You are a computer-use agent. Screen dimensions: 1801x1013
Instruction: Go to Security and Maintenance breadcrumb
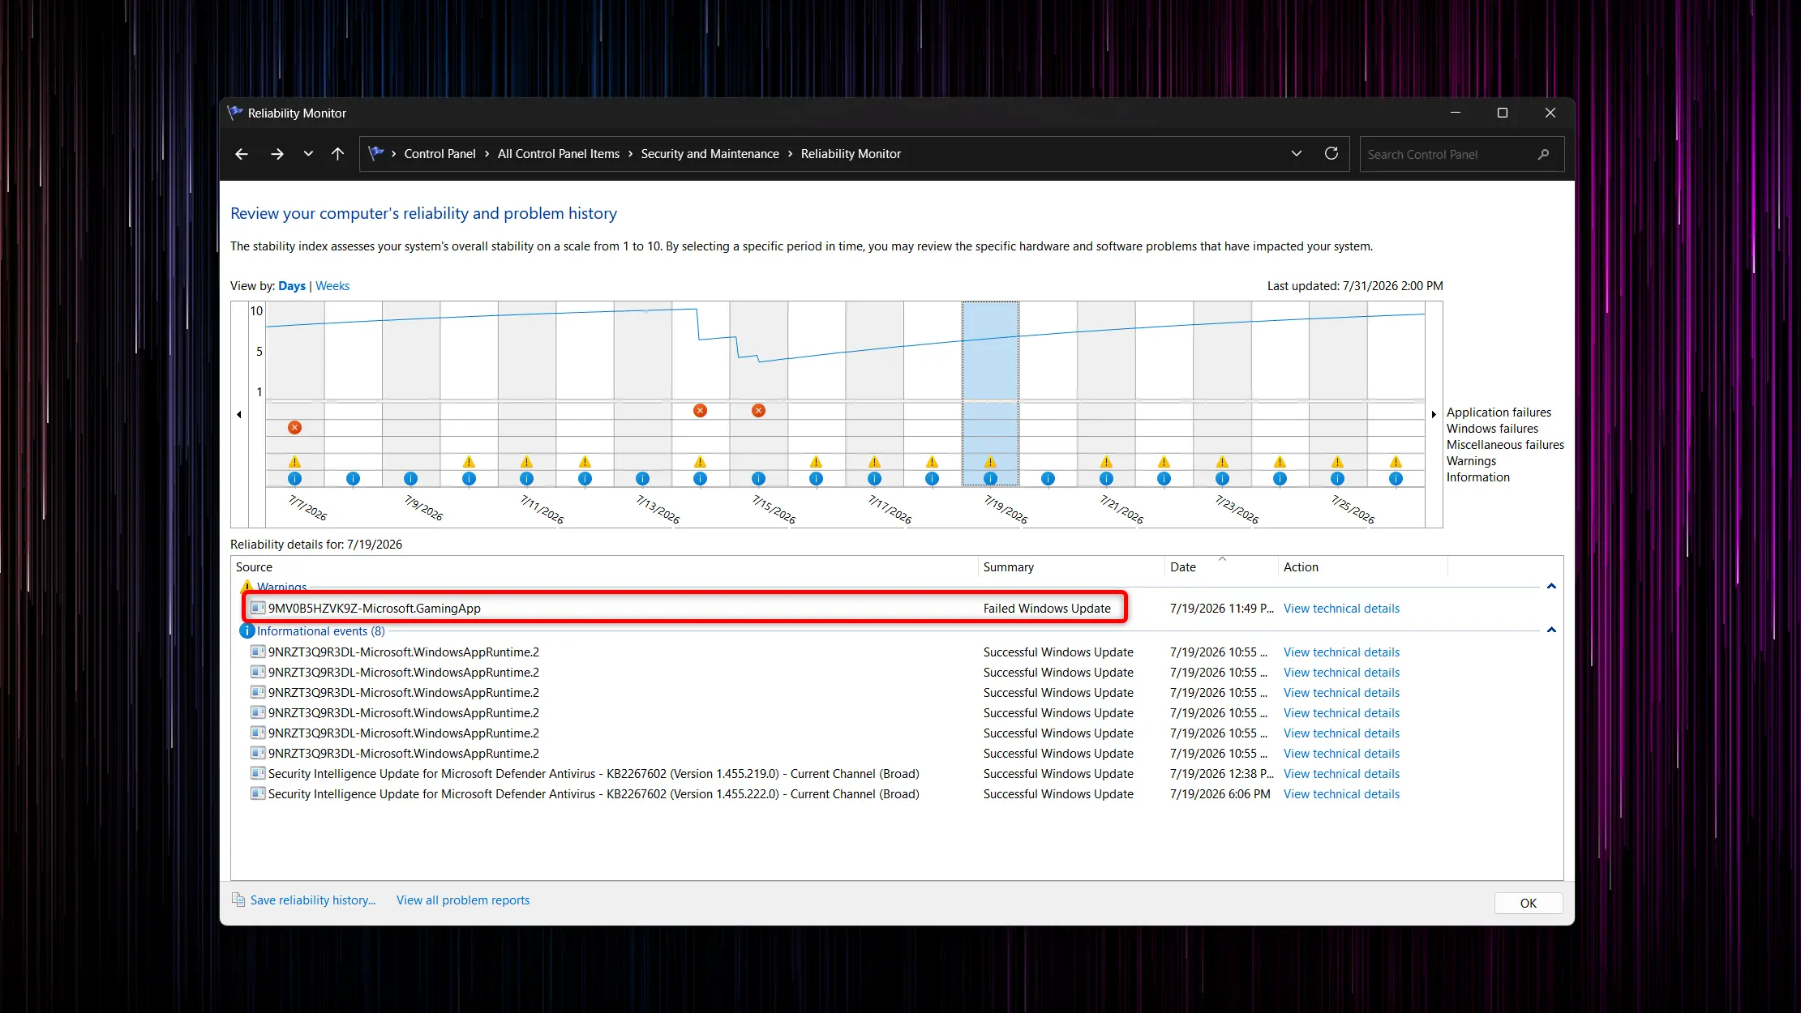(710, 154)
